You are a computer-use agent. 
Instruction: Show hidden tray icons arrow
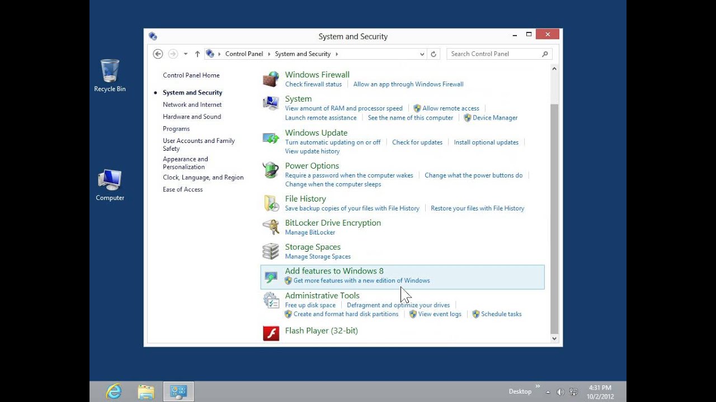click(x=548, y=392)
